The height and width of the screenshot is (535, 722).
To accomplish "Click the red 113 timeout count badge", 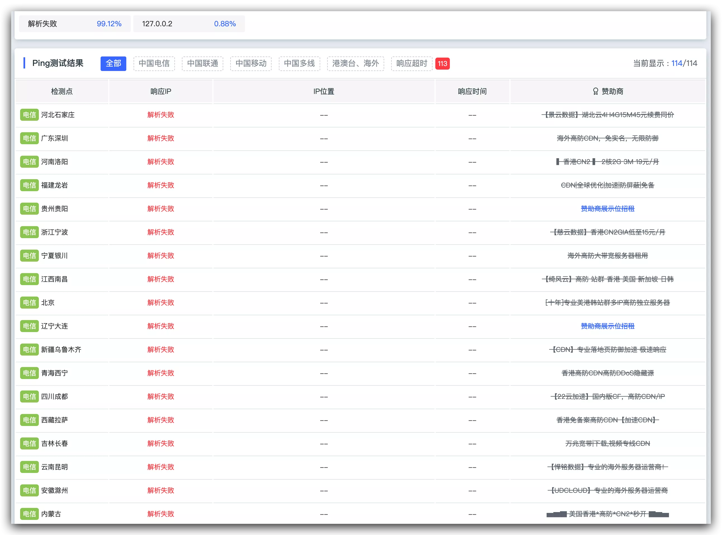I will 442,63.
